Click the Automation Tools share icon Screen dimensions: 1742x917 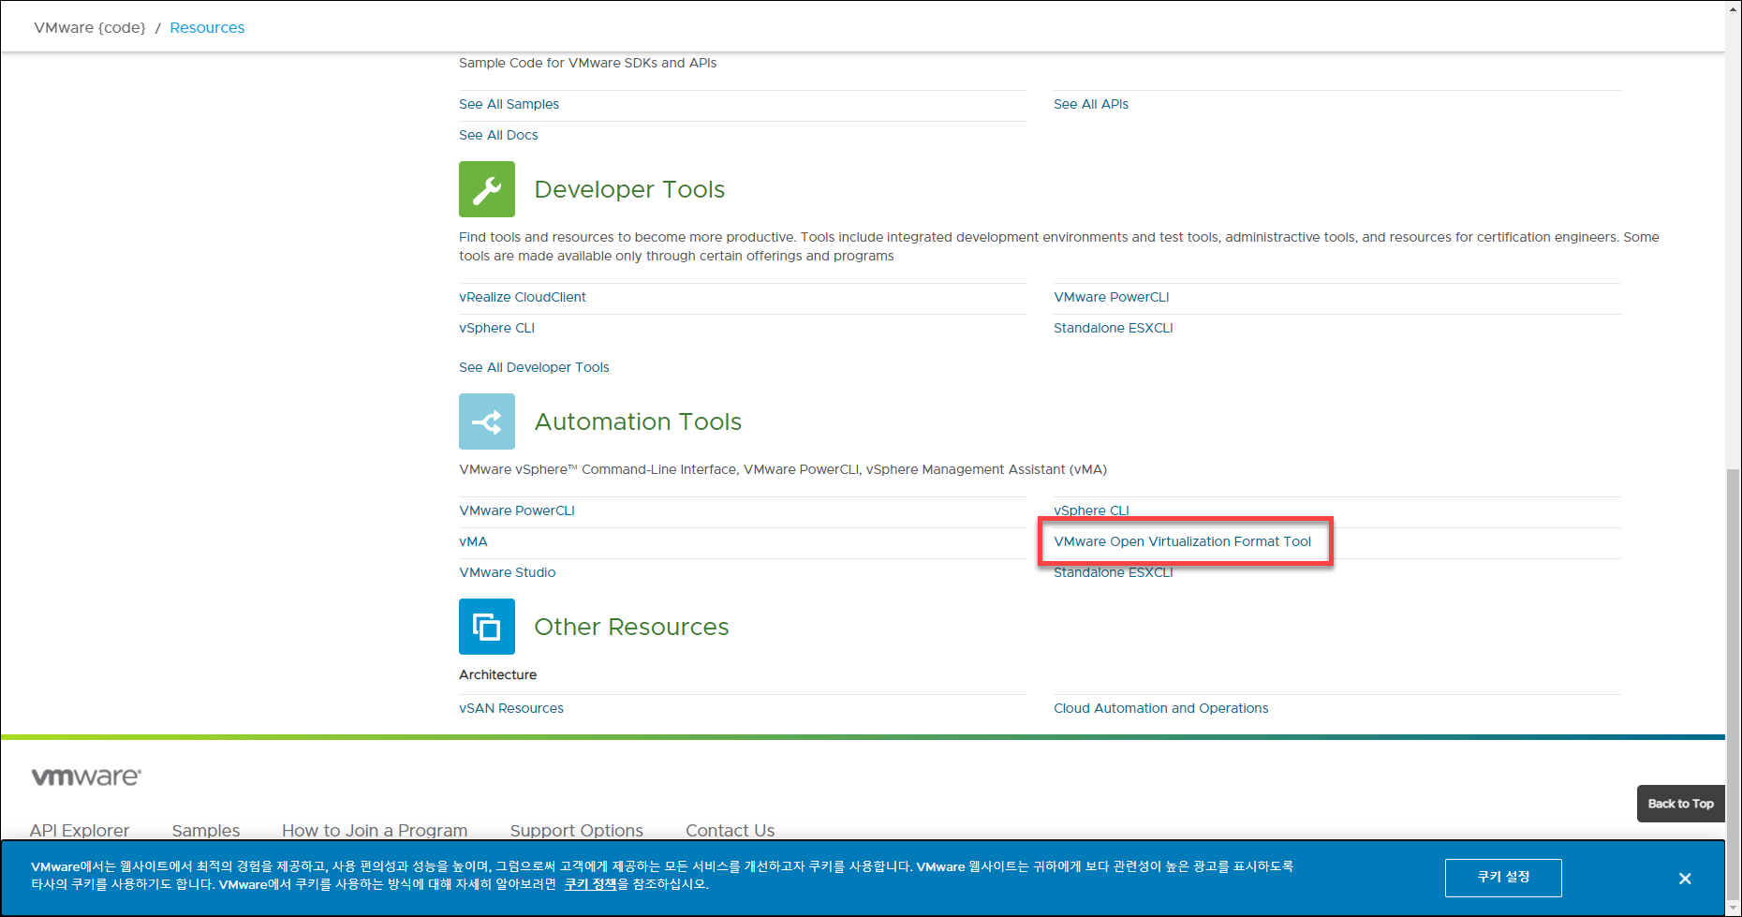click(x=487, y=422)
